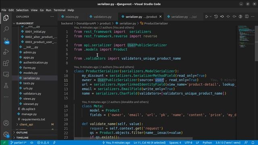
Task: Open the Extensions view
Action: [6, 63]
